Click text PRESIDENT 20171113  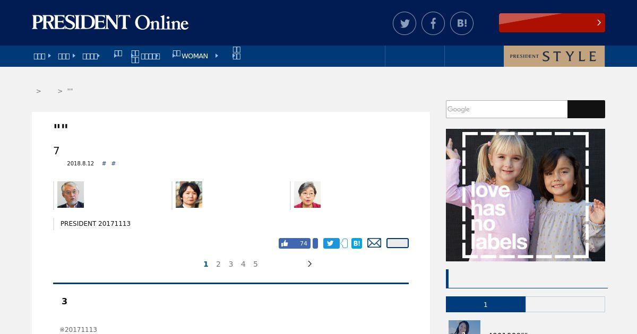pyautogui.click(x=96, y=224)
